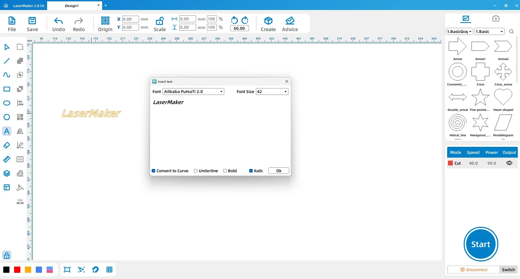Toggle the canvas lock icon
Image resolution: width=520 pixels, height=279 pixels.
point(7,255)
